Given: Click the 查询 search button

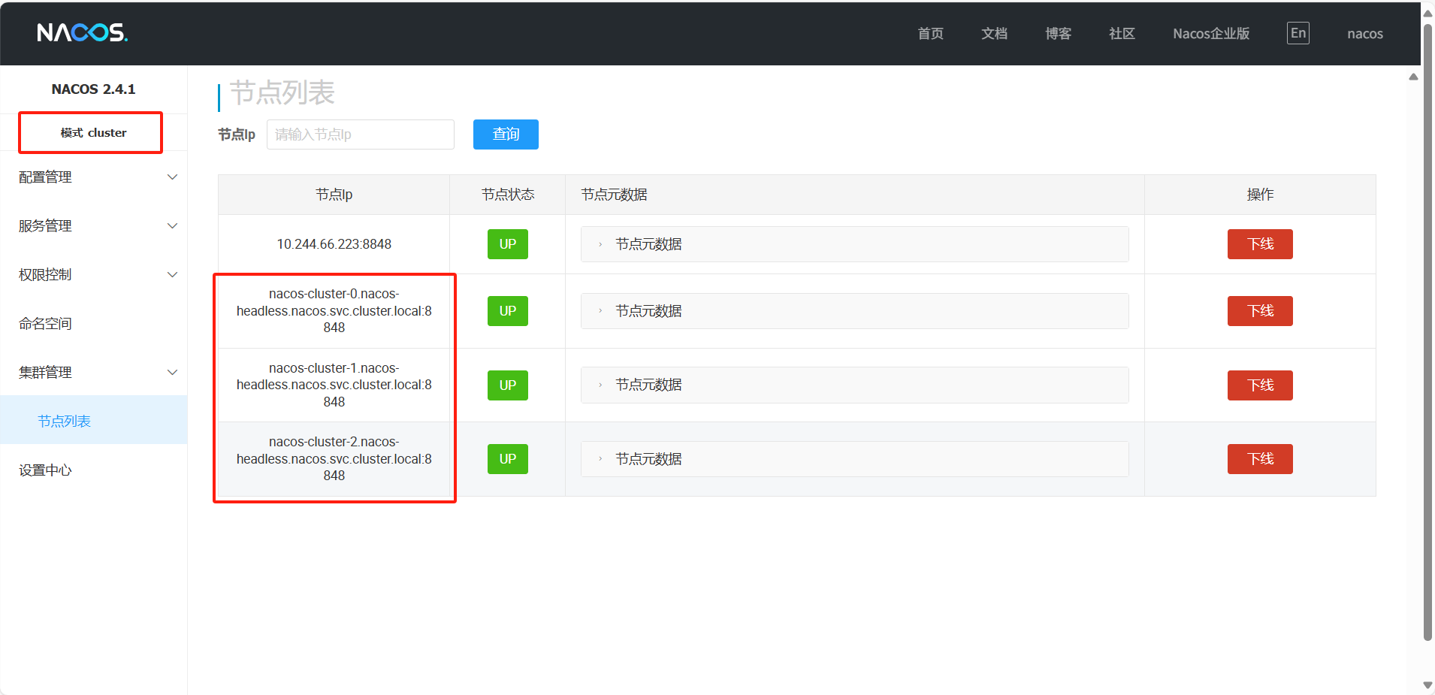Looking at the screenshot, I should [506, 134].
